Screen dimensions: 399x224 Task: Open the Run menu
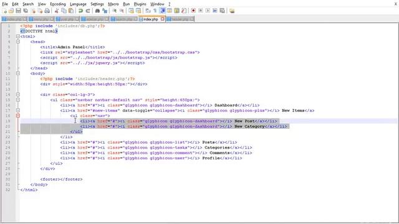[x=126, y=4]
